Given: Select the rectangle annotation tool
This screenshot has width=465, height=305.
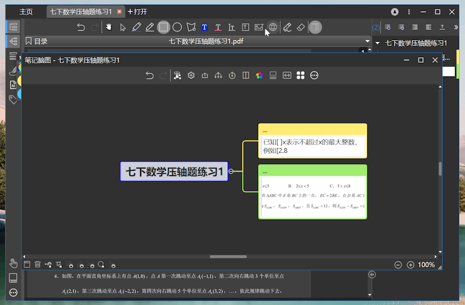Looking at the screenshot, I should tap(163, 27).
